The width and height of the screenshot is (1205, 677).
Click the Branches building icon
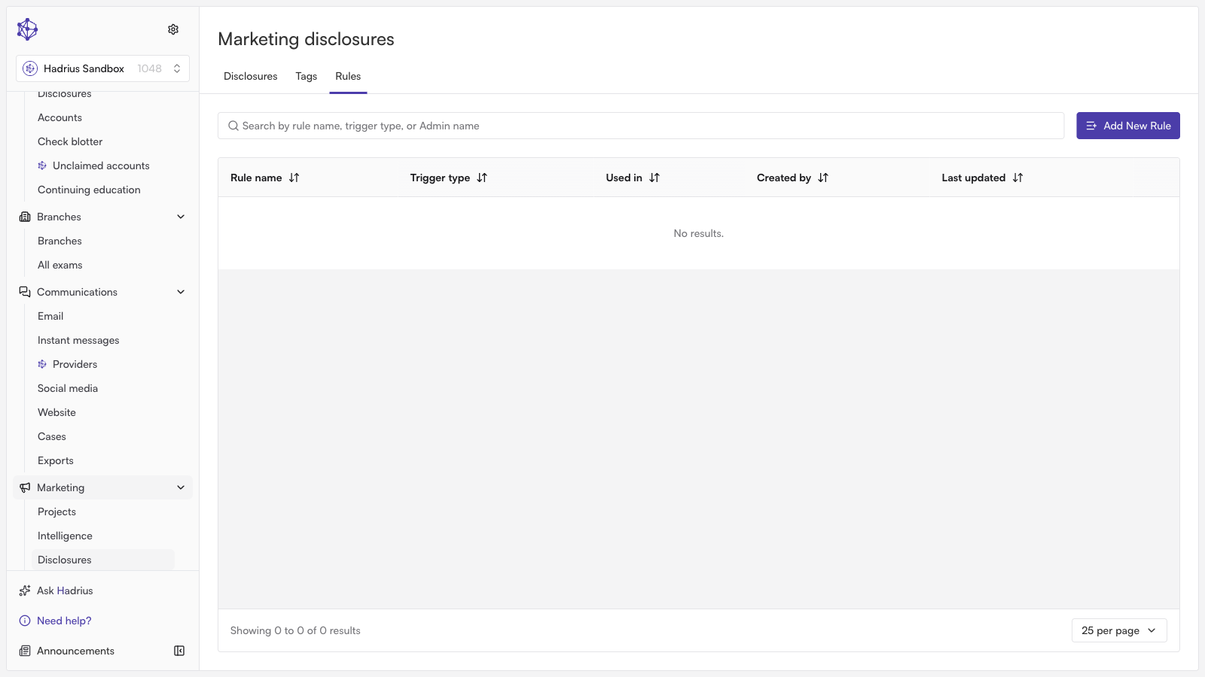click(x=25, y=217)
